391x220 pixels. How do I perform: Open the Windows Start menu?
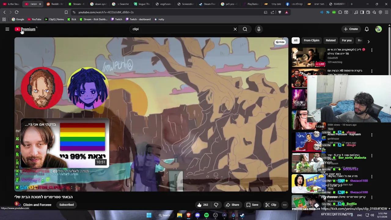point(149,215)
